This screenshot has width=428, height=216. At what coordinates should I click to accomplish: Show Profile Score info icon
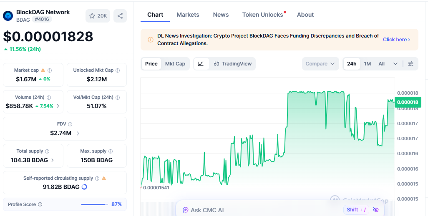point(40,204)
